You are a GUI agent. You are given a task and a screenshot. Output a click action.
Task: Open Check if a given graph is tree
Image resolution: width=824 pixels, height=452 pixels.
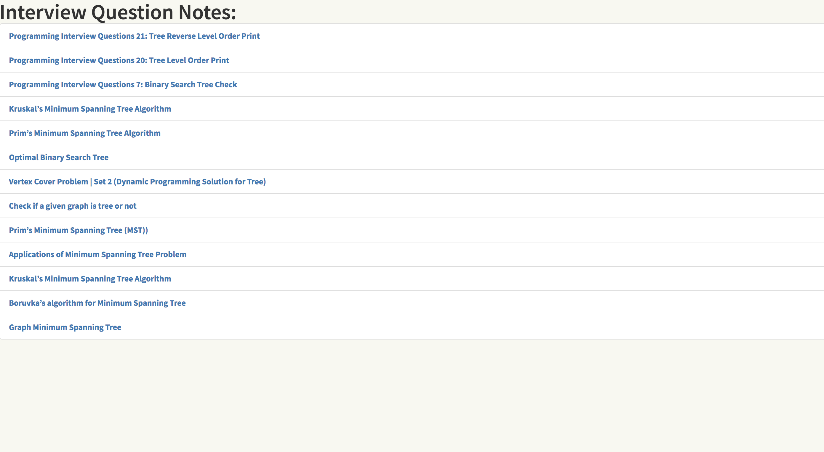(x=73, y=206)
